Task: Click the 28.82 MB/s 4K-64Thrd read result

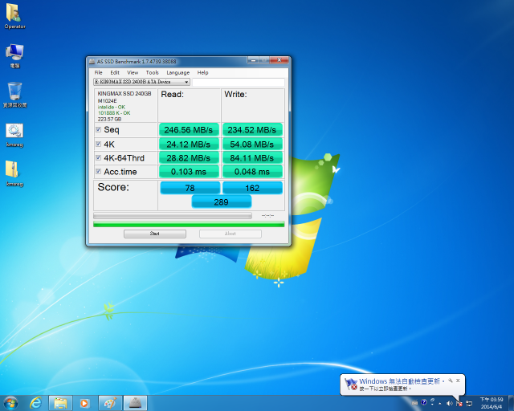Action: click(189, 158)
